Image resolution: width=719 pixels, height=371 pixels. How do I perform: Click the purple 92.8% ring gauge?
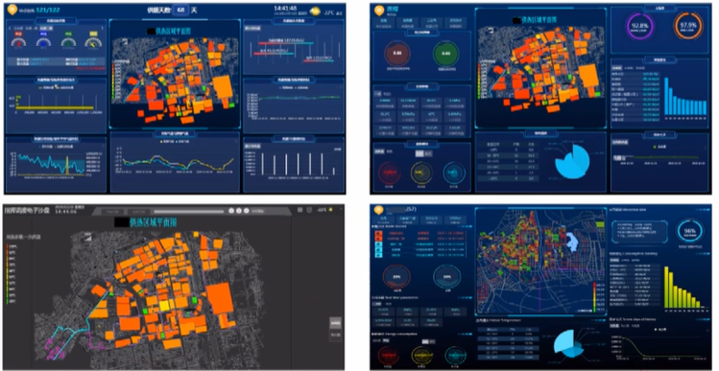[x=639, y=27]
